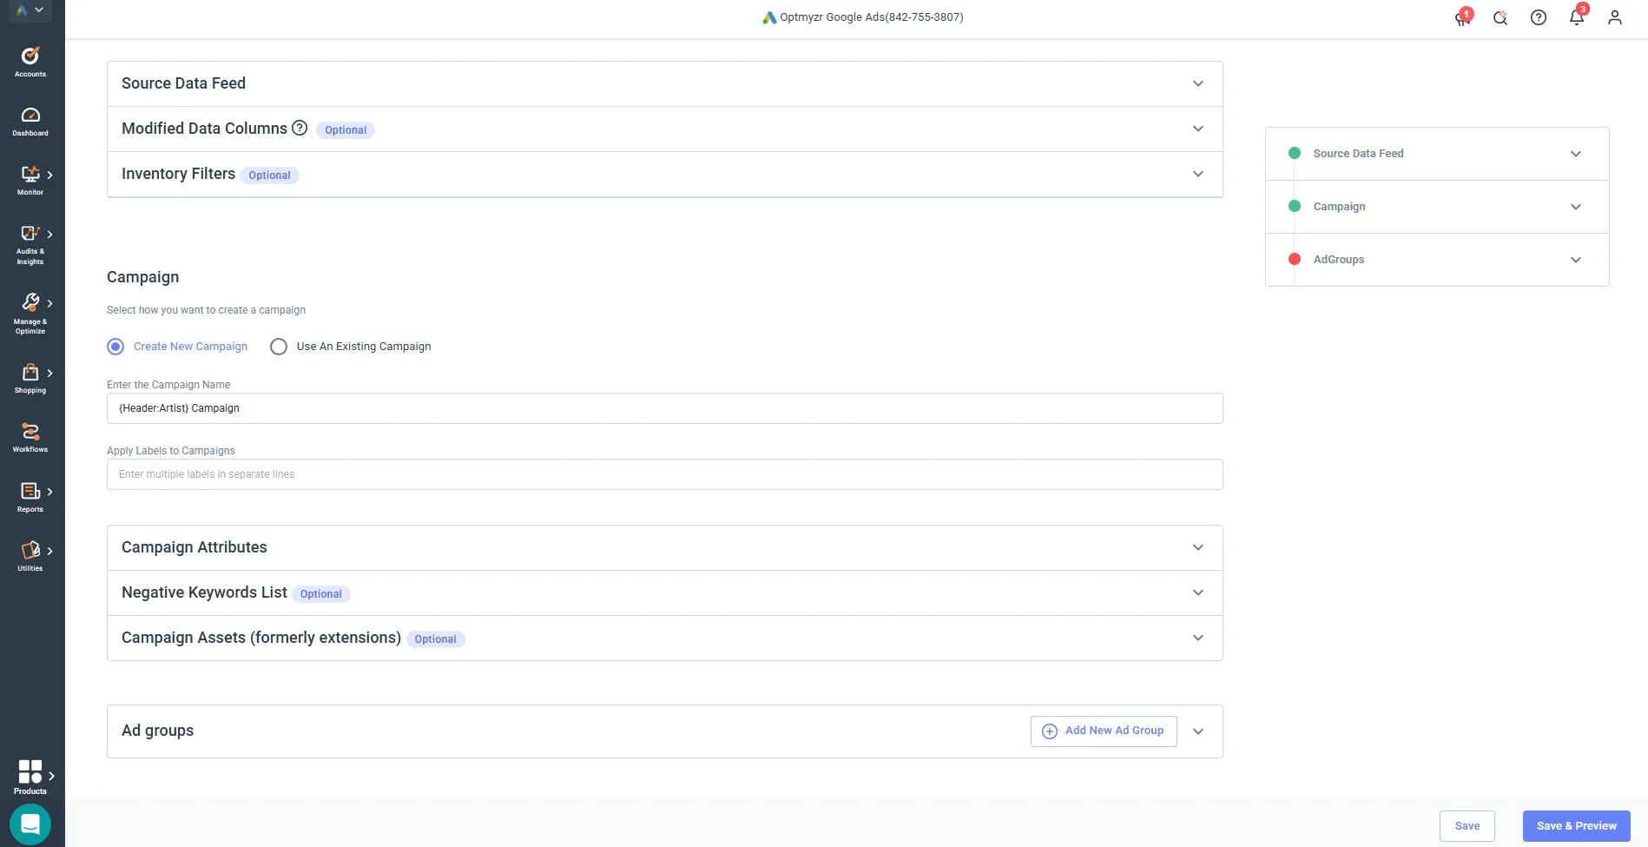Open the user profile account icon
Viewport: 1648px width, 847px height.
click(x=1614, y=17)
